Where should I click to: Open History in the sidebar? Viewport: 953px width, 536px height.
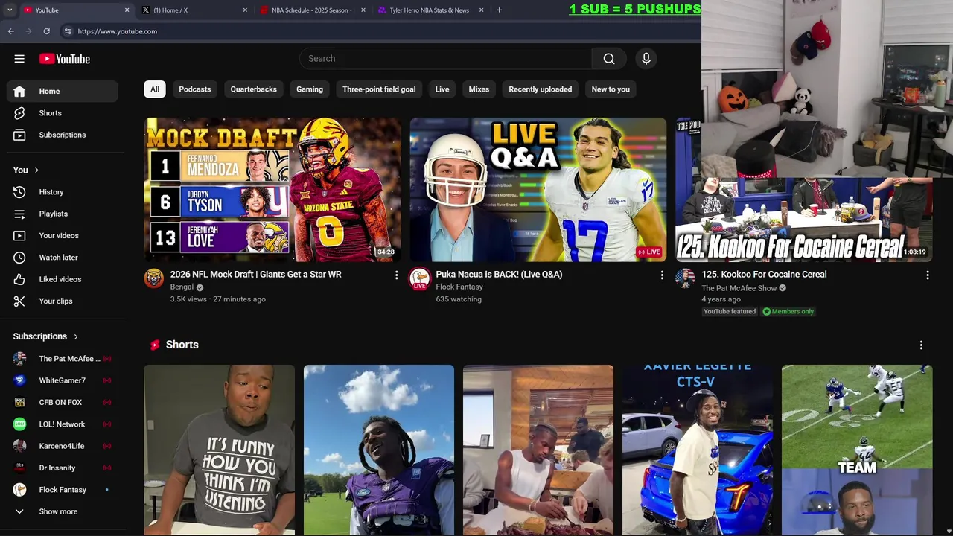(63, 192)
